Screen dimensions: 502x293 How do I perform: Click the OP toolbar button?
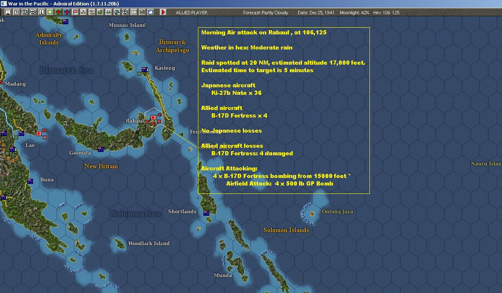(x=133, y=12)
